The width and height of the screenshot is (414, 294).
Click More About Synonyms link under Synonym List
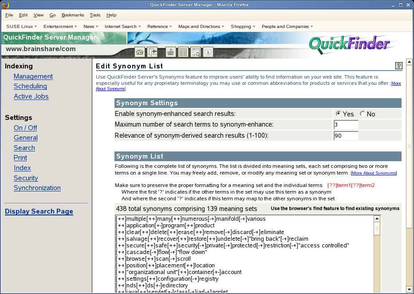pyautogui.click(x=374, y=173)
